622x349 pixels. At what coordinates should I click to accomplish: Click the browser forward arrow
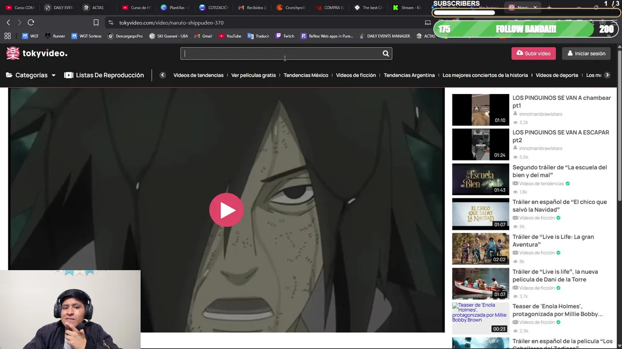[19, 22]
